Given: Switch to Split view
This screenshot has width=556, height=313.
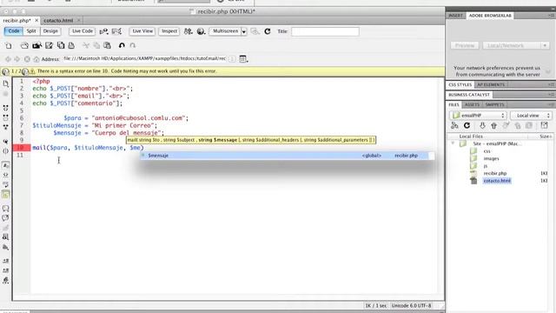Looking at the screenshot, I should tap(31, 31).
